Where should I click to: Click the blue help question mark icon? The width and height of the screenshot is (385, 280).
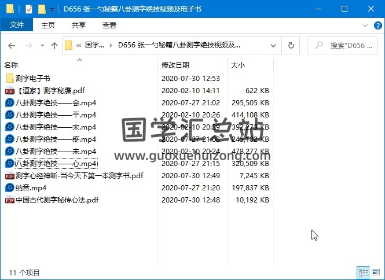tap(376, 25)
